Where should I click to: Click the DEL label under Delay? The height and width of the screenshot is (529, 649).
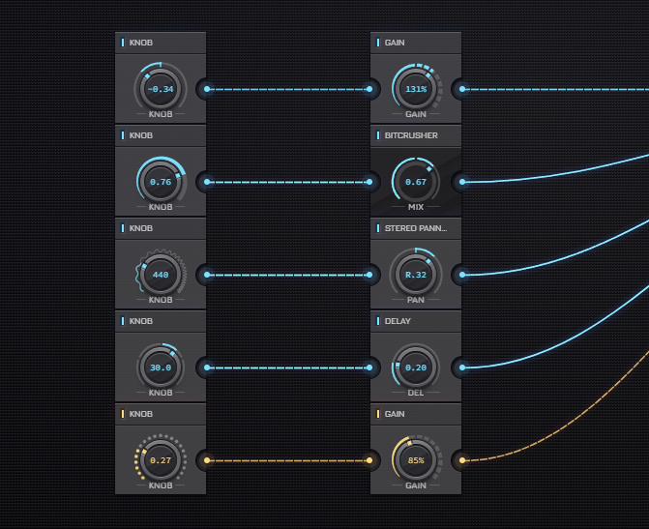(416, 393)
